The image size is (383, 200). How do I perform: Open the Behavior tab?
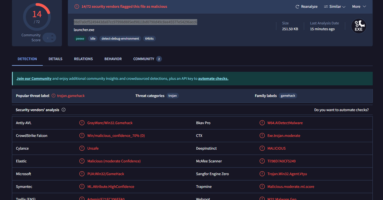(x=113, y=59)
